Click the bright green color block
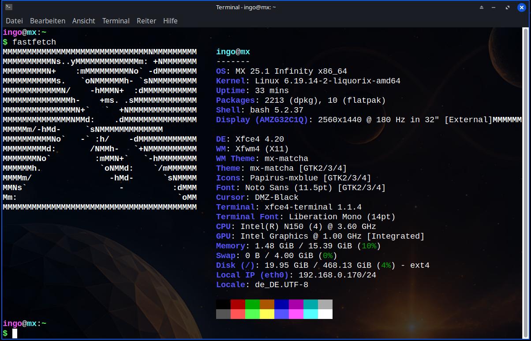This screenshot has height=341, width=531. (252, 314)
